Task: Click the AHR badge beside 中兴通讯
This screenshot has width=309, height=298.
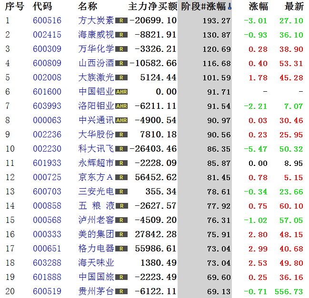Action: pos(121,120)
